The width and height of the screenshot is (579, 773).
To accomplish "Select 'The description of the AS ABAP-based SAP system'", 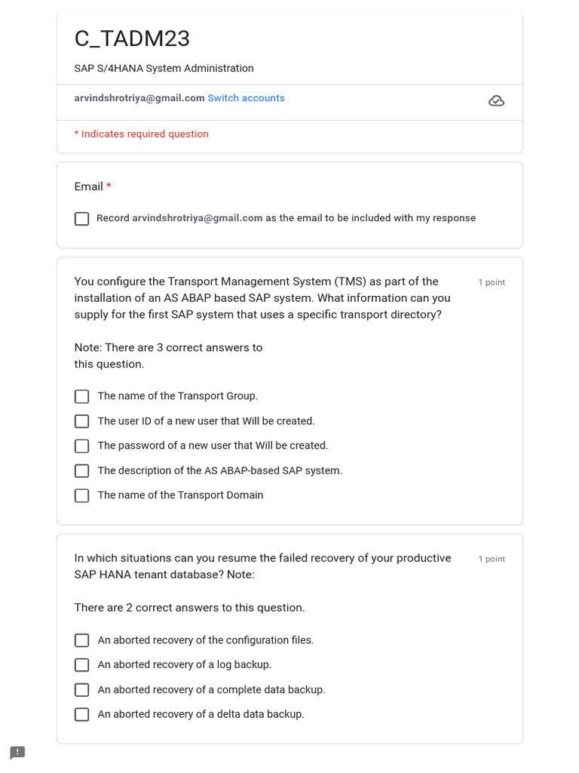I will [x=82, y=471].
